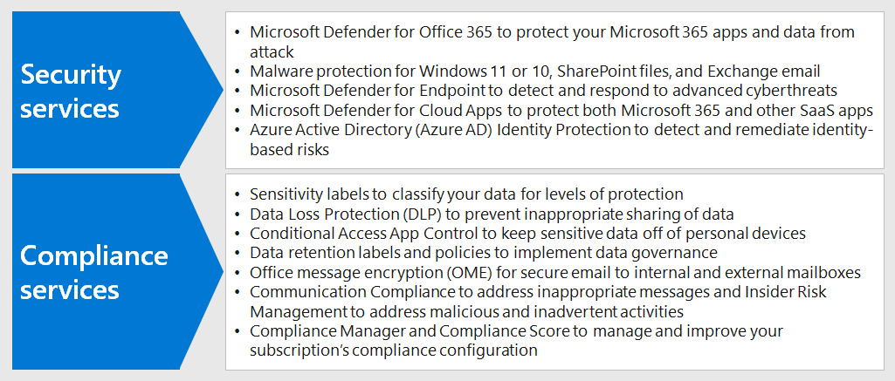Select the Microsoft Defender for Office 365 bullet
The image size is (895, 381).
coord(552,42)
